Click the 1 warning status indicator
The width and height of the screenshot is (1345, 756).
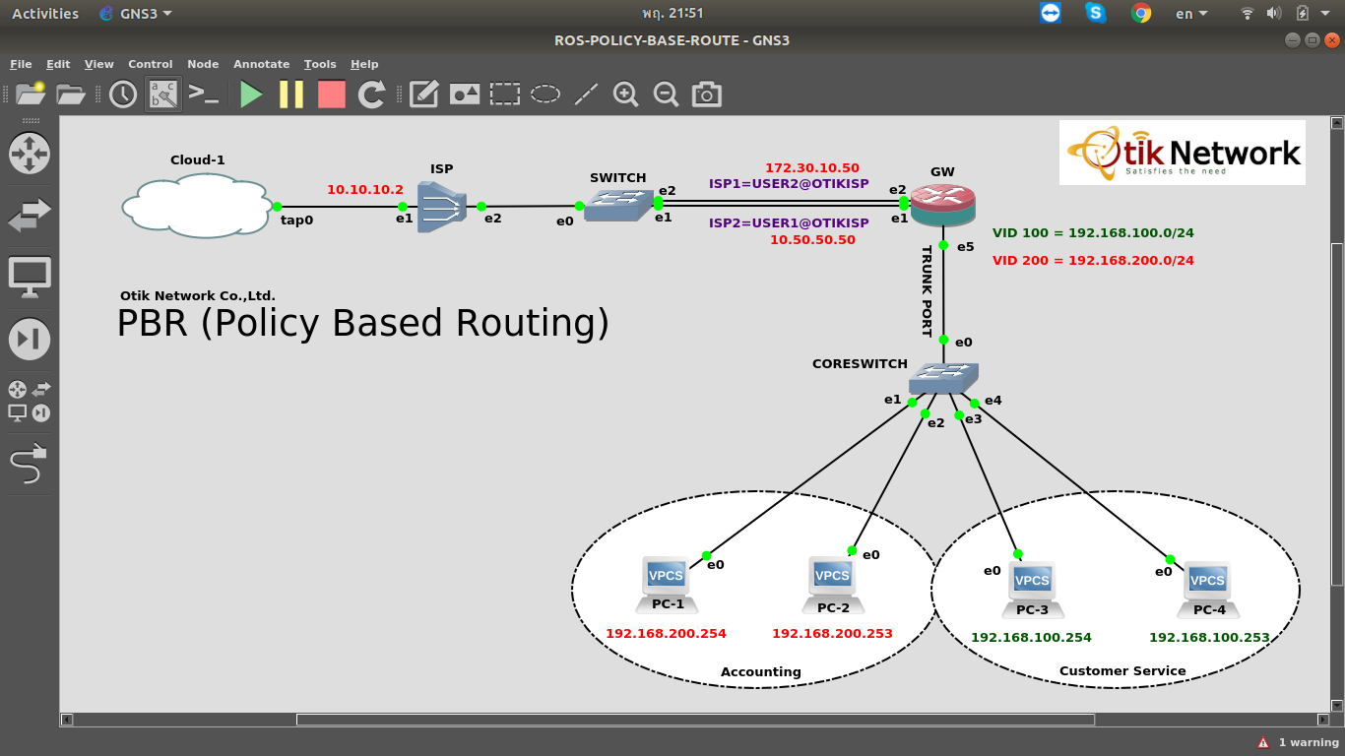1298,742
